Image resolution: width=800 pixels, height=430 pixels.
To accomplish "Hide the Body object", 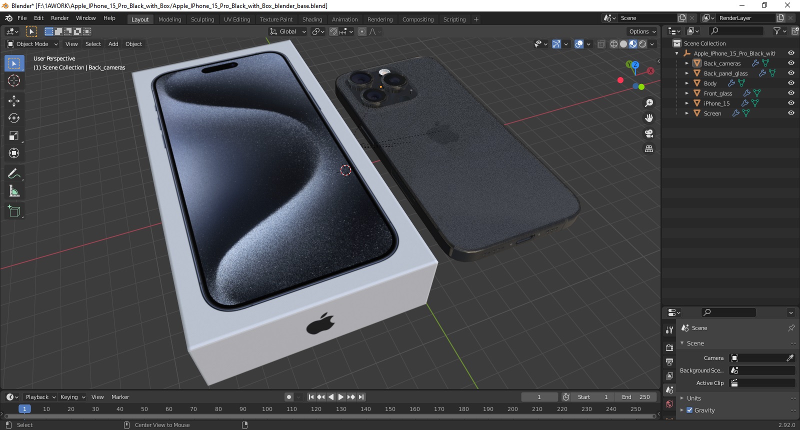I will (791, 83).
